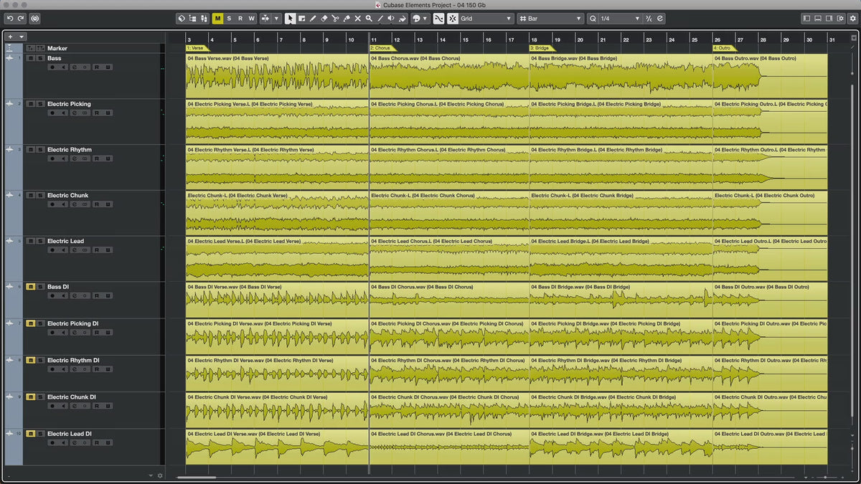The width and height of the screenshot is (861, 484).
Task: Open the Grid snap type dropdown
Action: 486,19
